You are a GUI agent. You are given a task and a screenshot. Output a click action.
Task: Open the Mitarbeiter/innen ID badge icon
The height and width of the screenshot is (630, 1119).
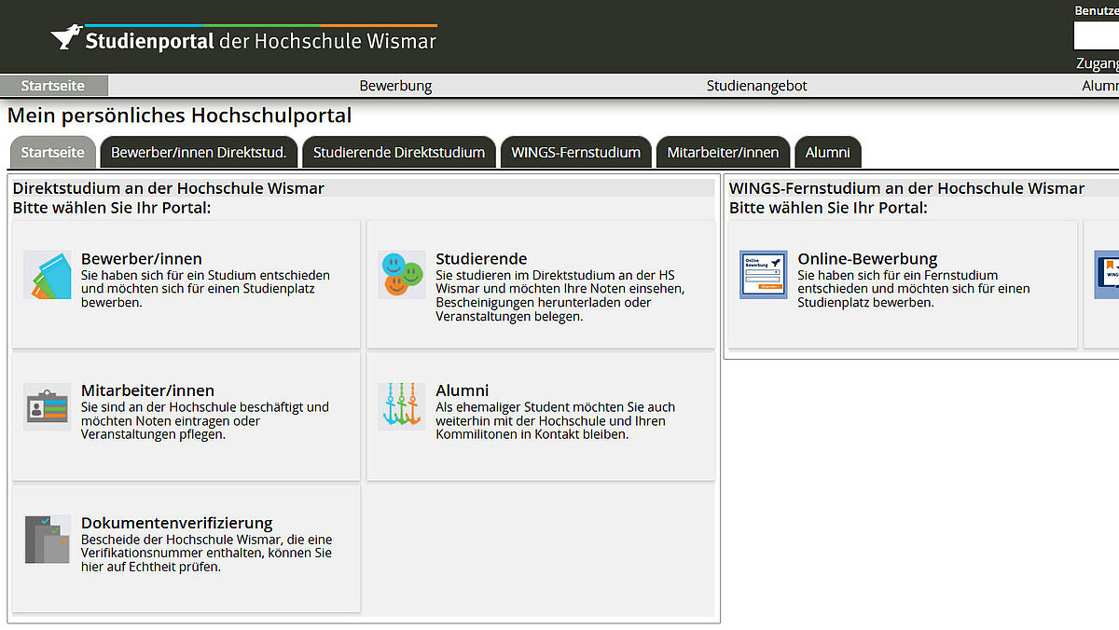click(x=48, y=406)
